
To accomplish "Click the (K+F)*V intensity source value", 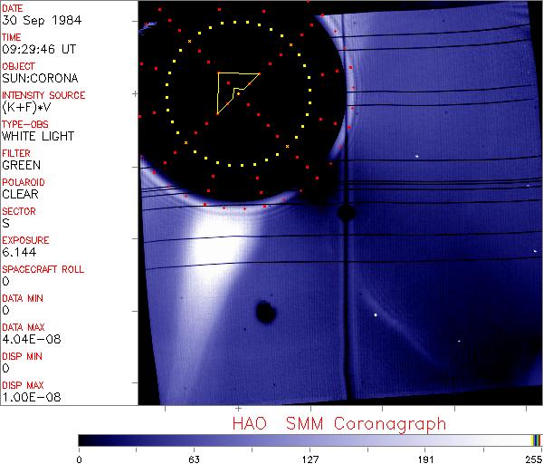I will (x=24, y=108).
